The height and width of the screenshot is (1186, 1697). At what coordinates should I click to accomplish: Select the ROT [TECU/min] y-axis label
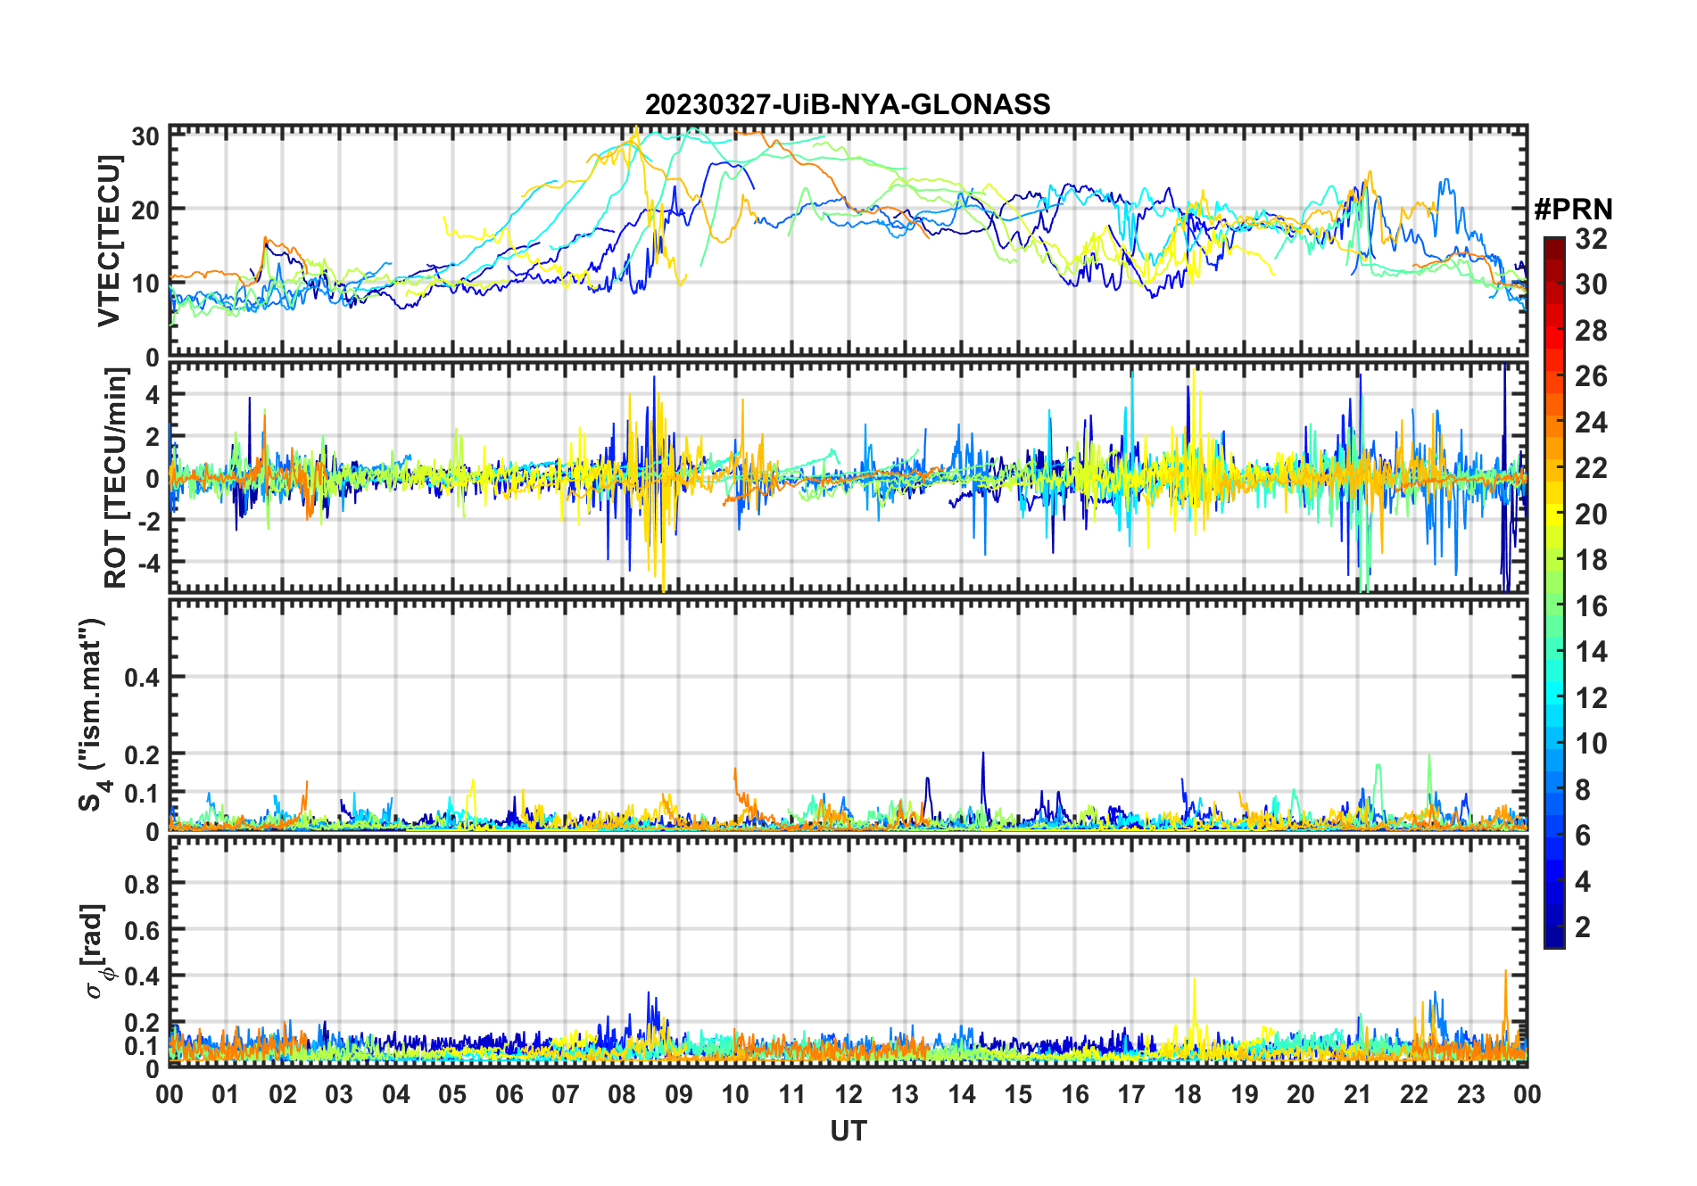115,478
